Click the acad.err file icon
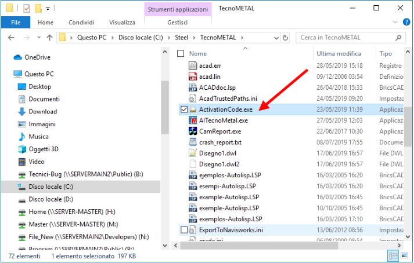 click(193, 65)
